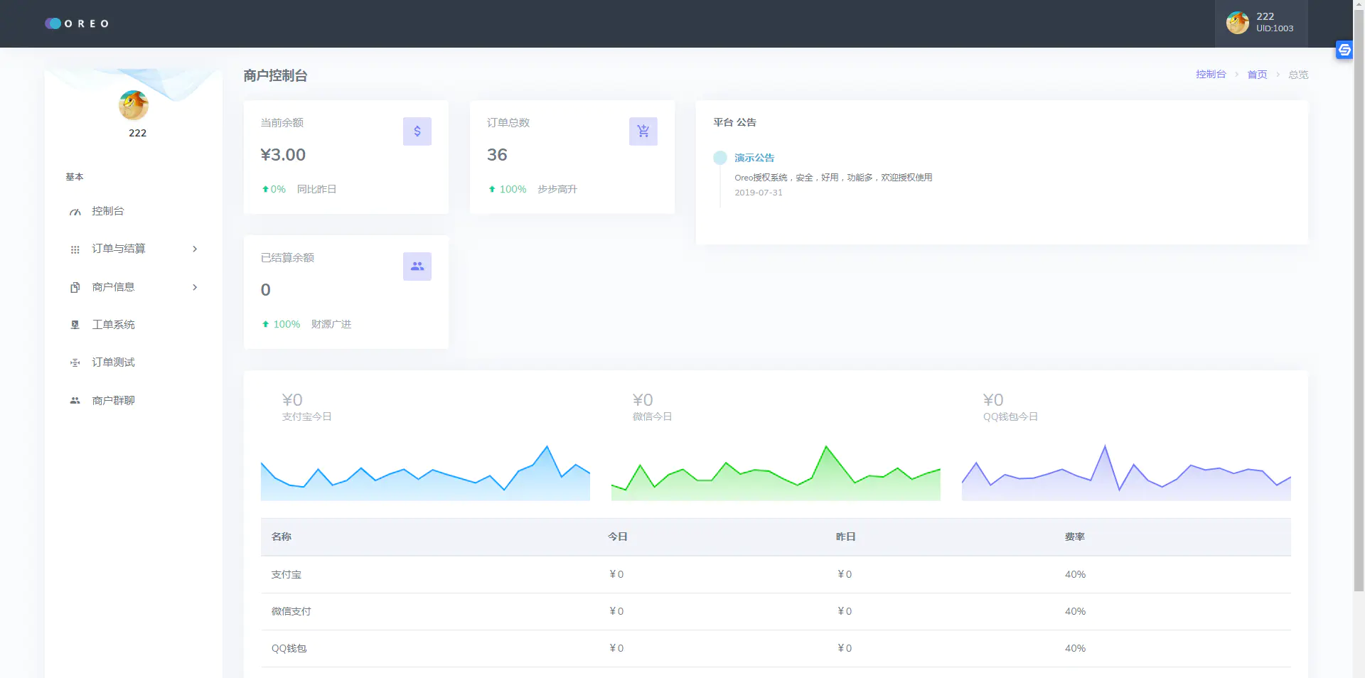Image resolution: width=1365 pixels, height=678 pixels.
Task: Expand the 商户信息 submenu chevron
Action: [195, 287]
